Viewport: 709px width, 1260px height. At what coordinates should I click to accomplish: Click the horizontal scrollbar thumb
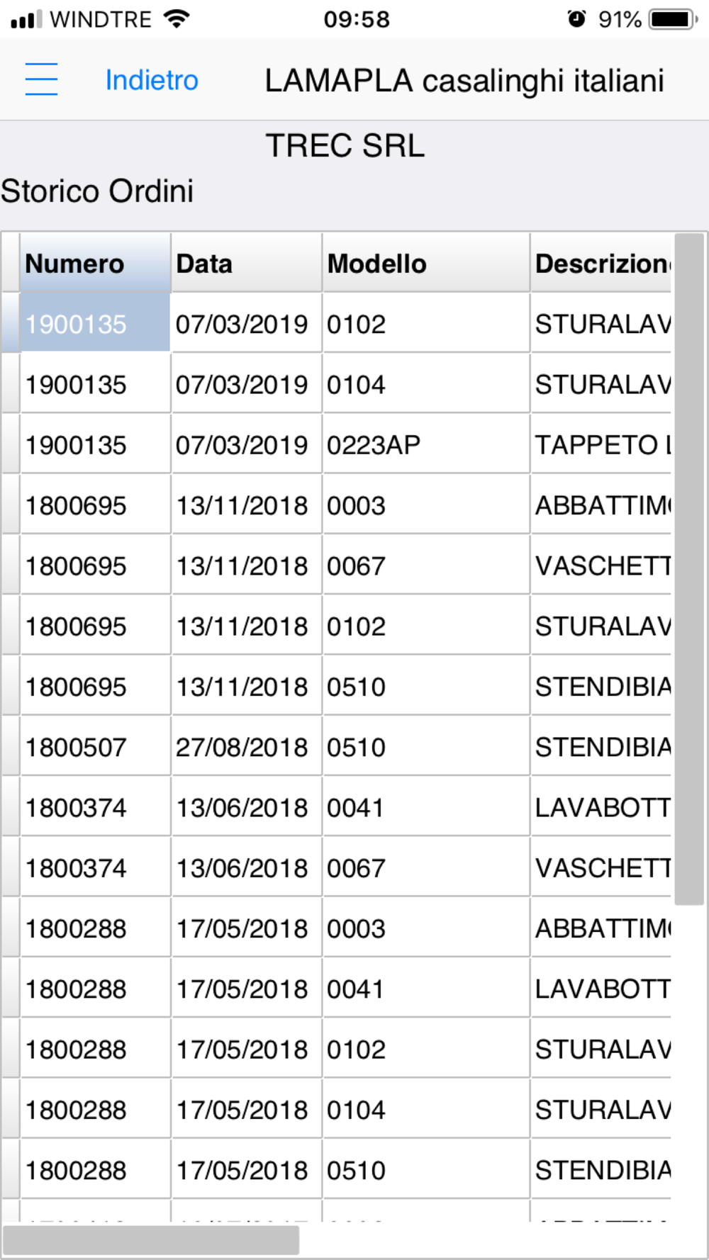coord(151,1240)
